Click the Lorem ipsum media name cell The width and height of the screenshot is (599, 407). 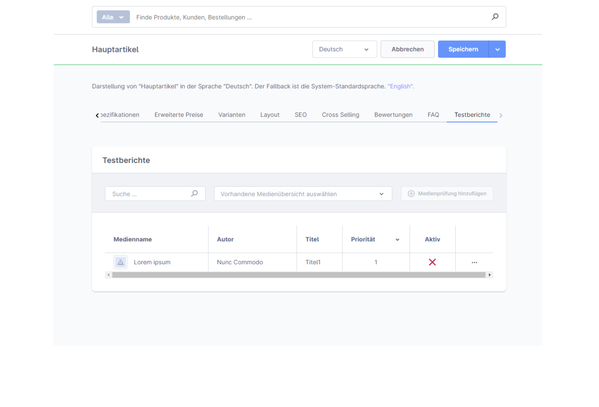pyautogui.click(x=152, y=262)
